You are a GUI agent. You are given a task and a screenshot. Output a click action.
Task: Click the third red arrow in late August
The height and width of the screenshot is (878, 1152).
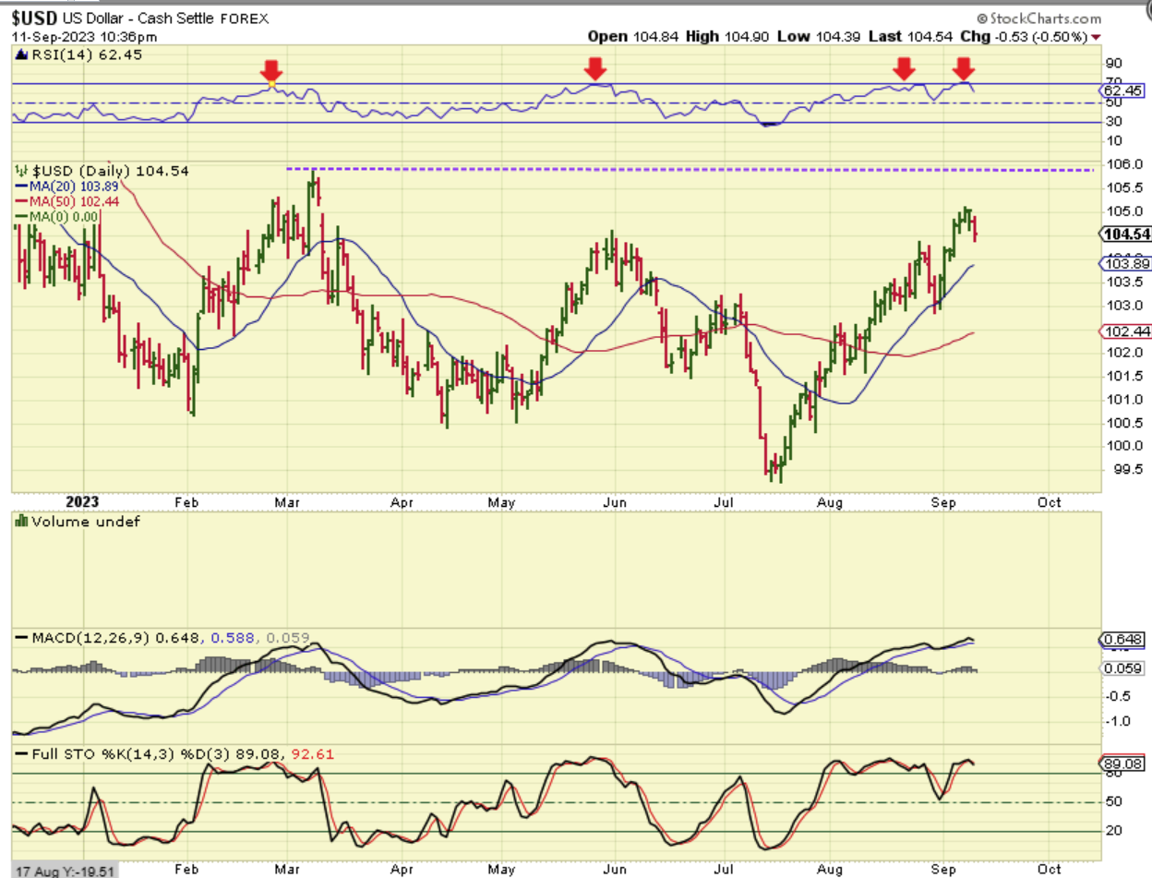pyautogui.click(x=904, y=67)
